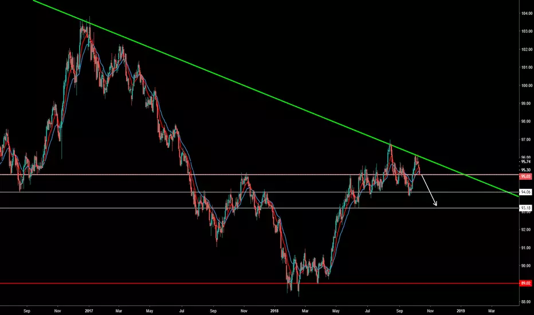This screenshot has width=534, height=315.
Task: Click the 102.00 price axis label
Action: click(527, 49)
